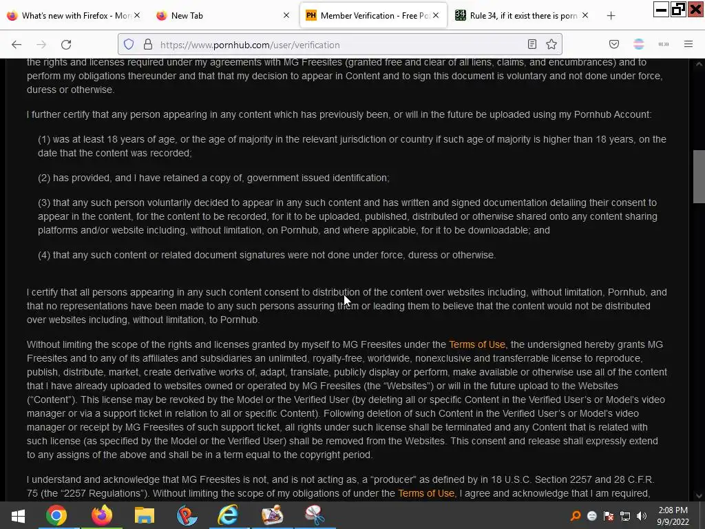Switch to the New Tab tab

[224, 15]
